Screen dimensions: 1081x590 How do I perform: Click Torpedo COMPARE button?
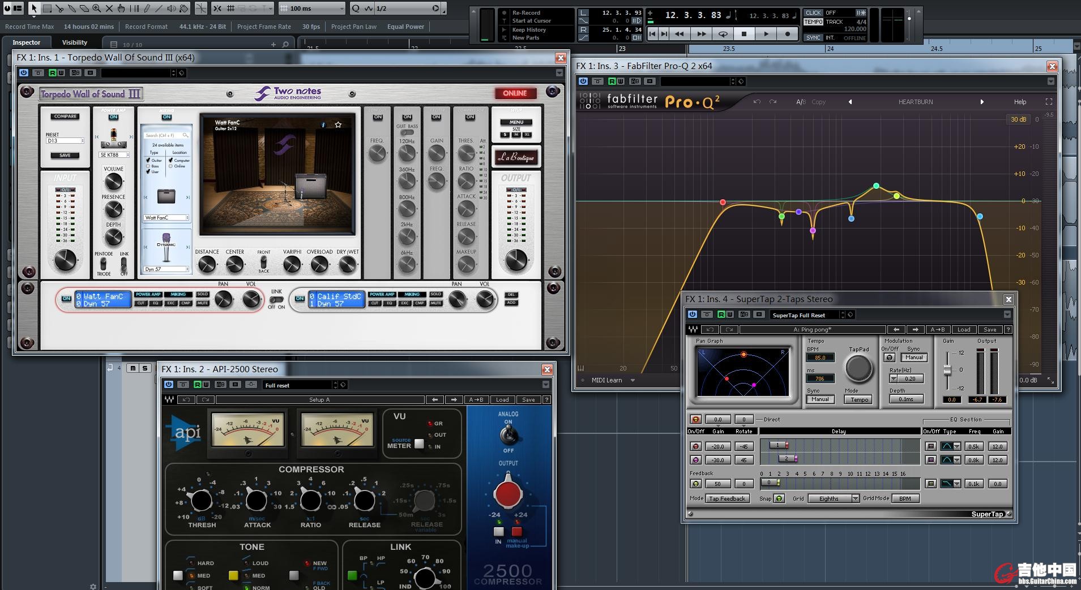[x=65, y=117]
